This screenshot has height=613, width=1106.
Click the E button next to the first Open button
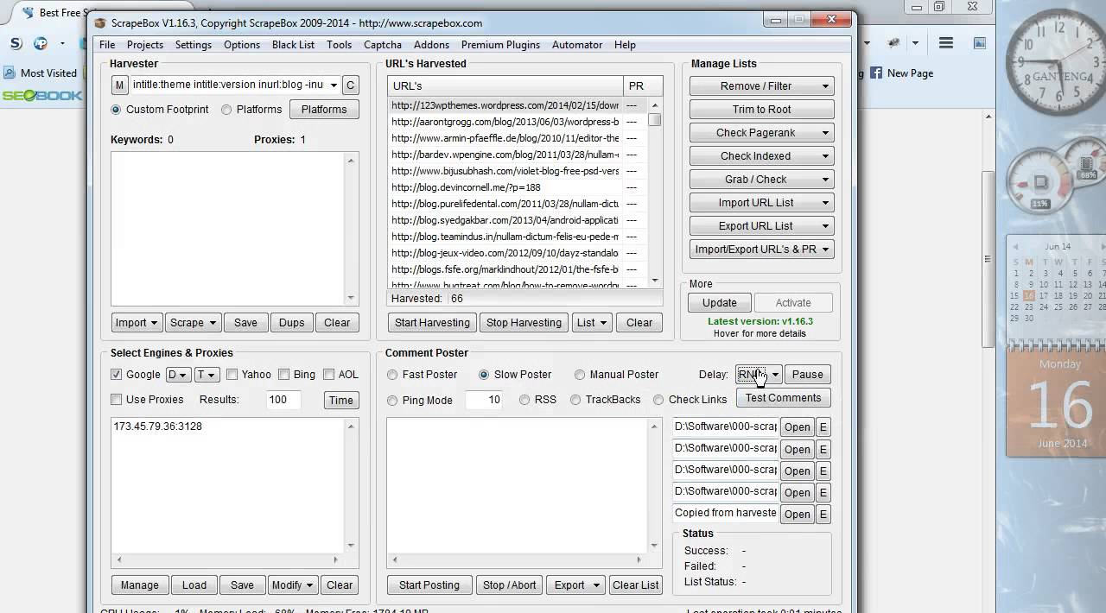[x=823, y=427]
